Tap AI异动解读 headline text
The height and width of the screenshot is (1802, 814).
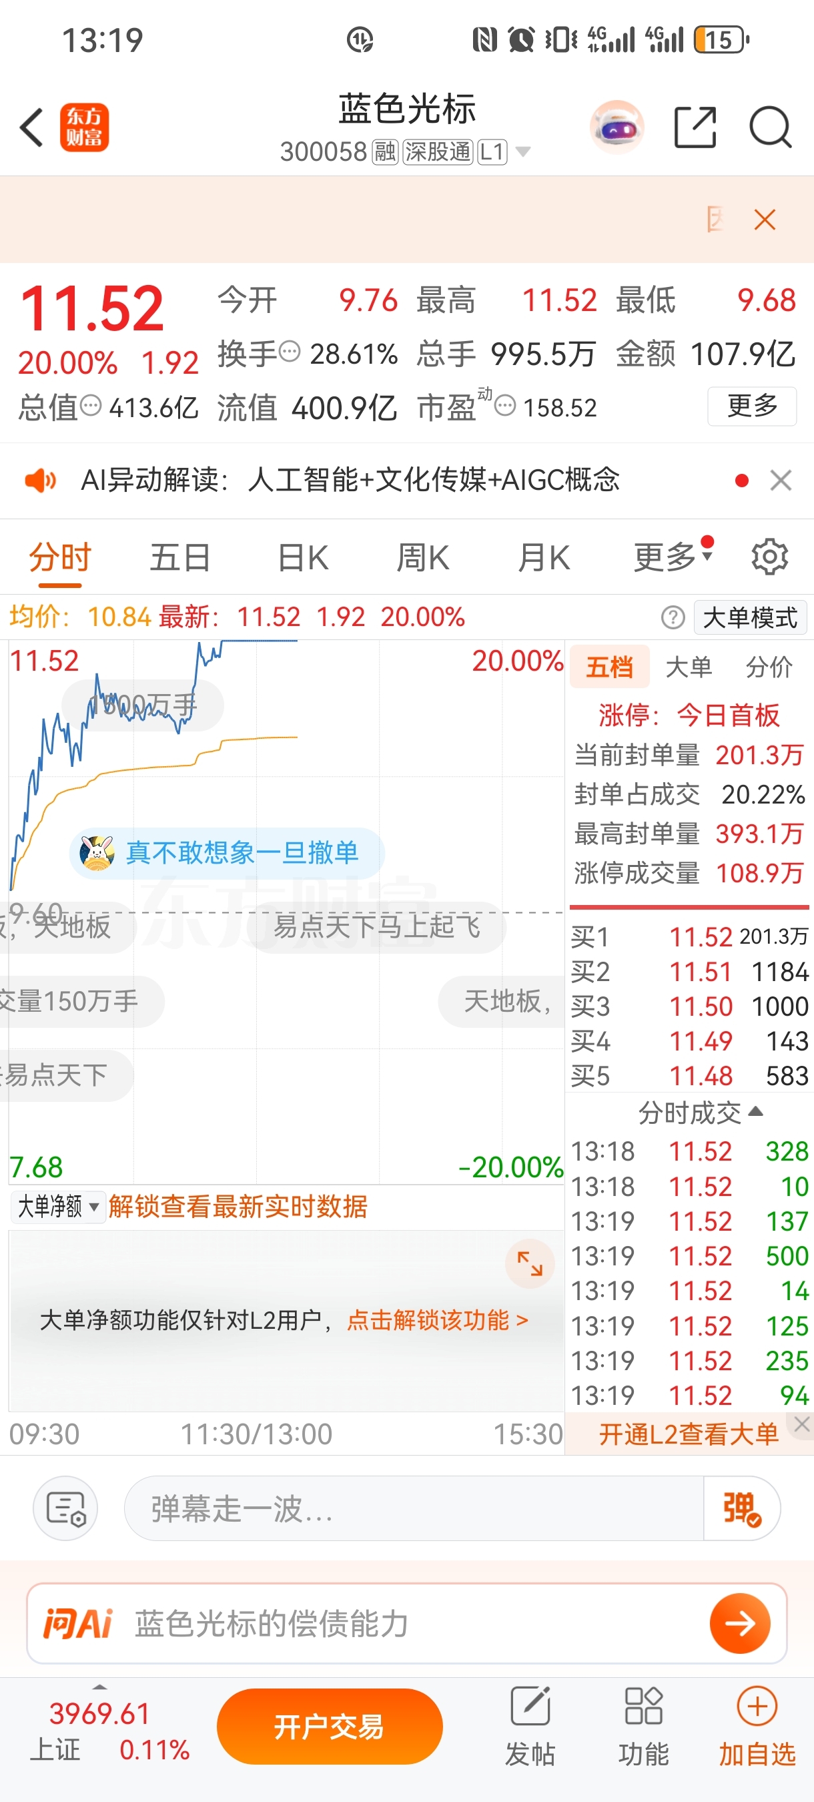(x=350, y=481)
